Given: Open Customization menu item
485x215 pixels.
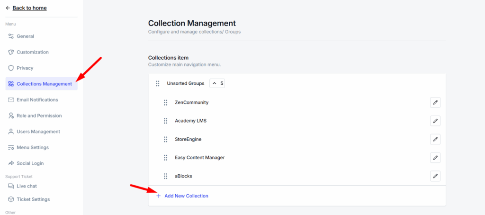Looking at the screenshot, I should click(x=42, y=52).
